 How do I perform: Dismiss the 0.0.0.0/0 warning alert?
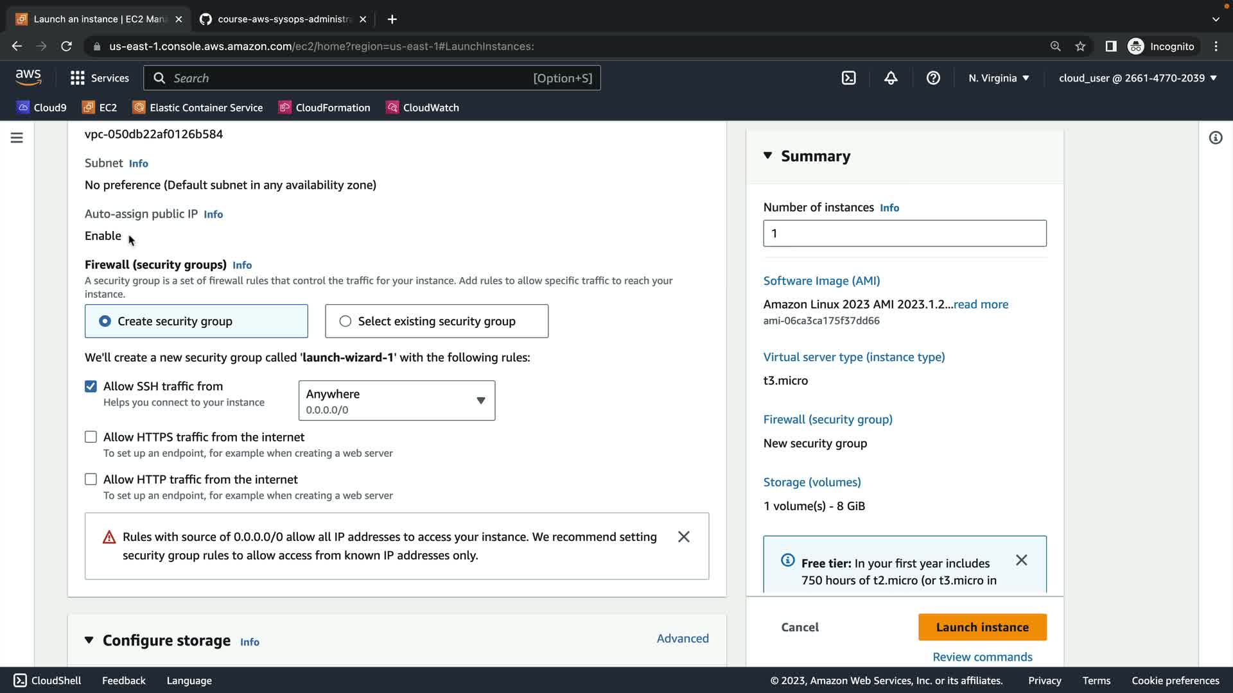click(683, 537)
